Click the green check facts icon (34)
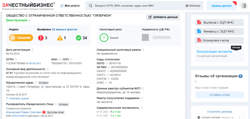Image resolution: width=250 pixels, height=119 pixels. coord(79,38)
